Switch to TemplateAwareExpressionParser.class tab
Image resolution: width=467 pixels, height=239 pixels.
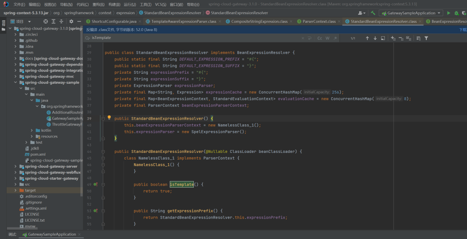click(x=183, y=22)
